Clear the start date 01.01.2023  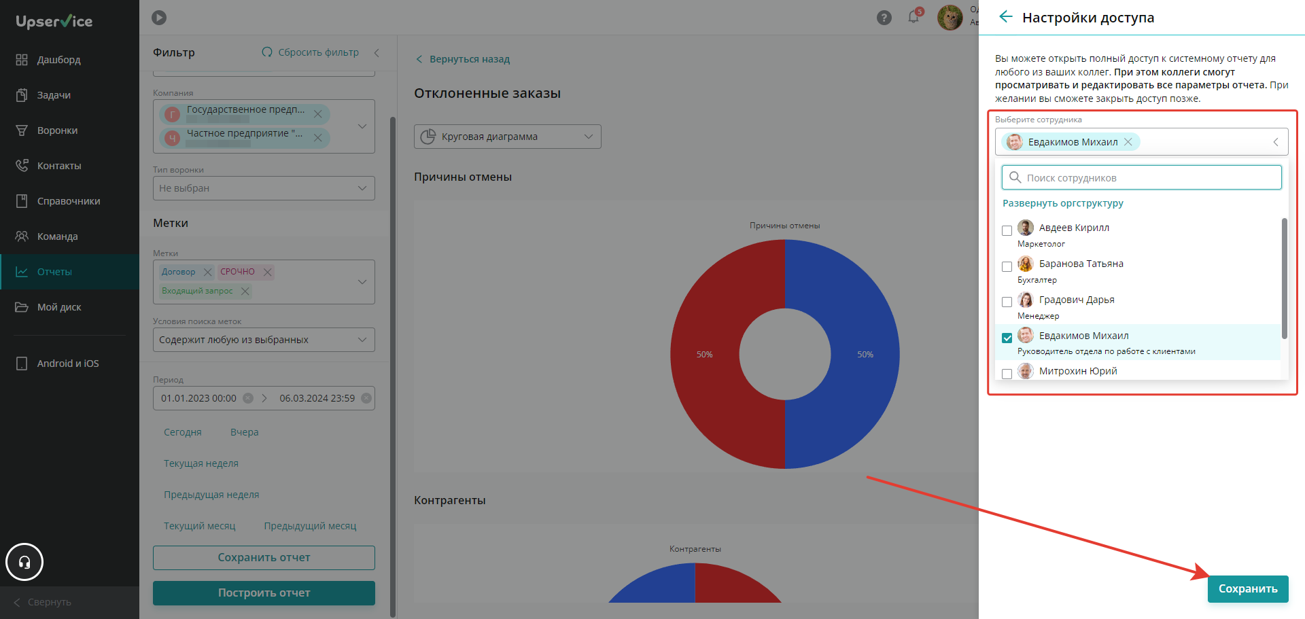coord(248,398)
